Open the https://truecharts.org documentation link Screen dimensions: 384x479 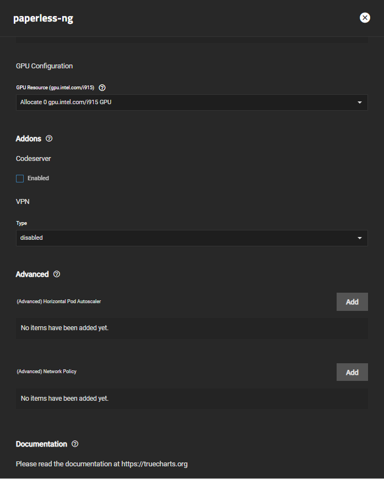[x=154, y=464]
